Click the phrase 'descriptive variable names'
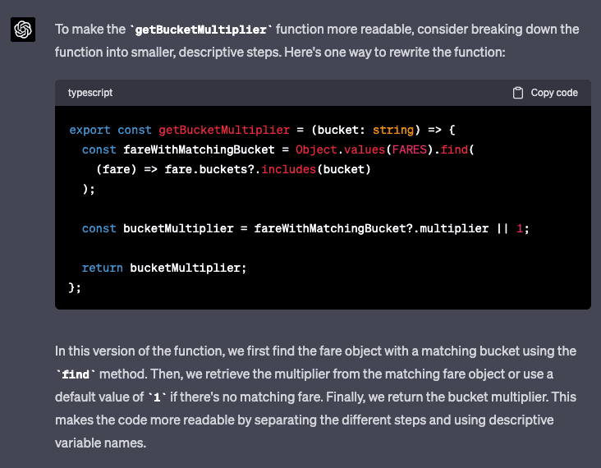Viewport: 601px width, 468px height. [521, 420]
